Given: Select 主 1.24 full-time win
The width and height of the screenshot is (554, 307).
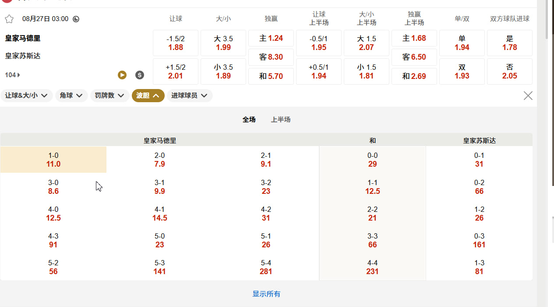Looking at the screenshot, I should (x=271, y=38).
